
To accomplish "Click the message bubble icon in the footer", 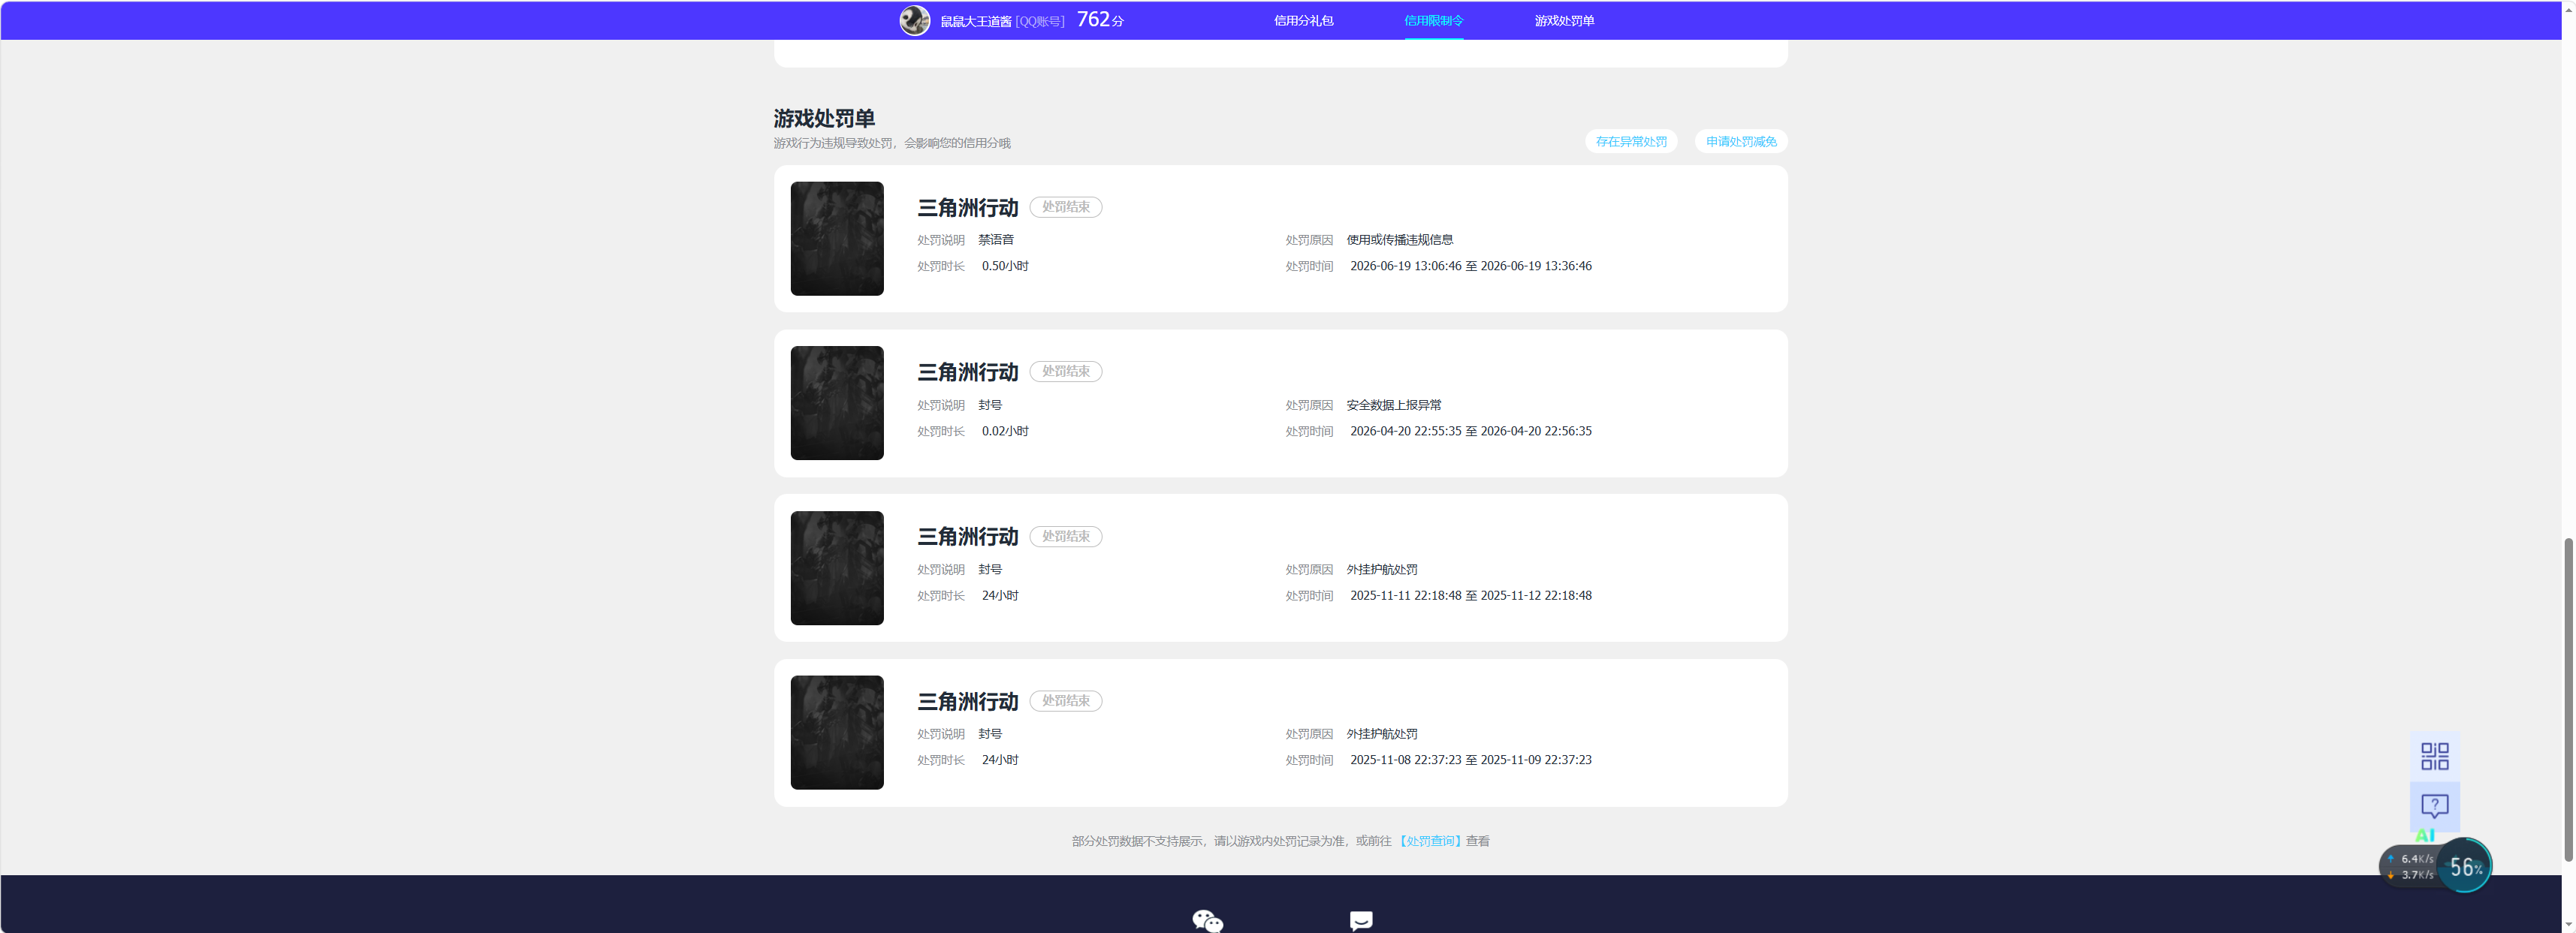I will (1361, 920).
